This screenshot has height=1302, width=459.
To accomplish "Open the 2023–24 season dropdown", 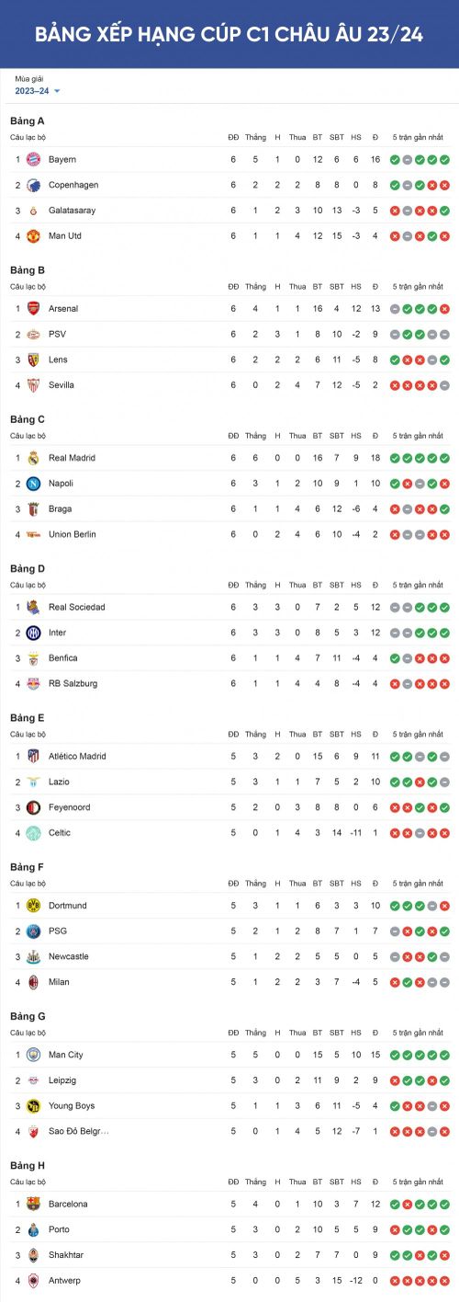I will [x=38, y=91].
